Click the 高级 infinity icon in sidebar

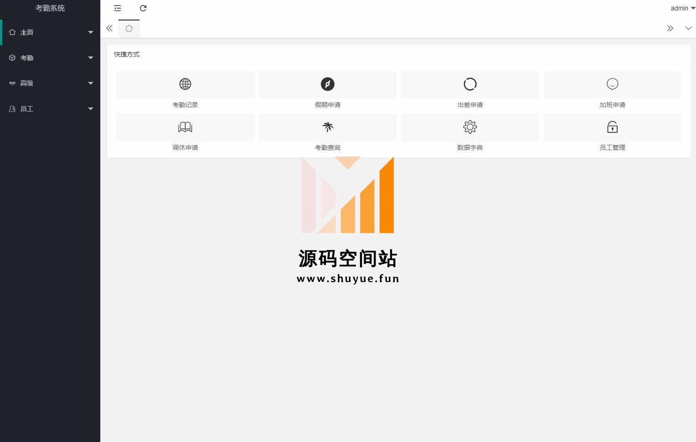coord(12,83)
